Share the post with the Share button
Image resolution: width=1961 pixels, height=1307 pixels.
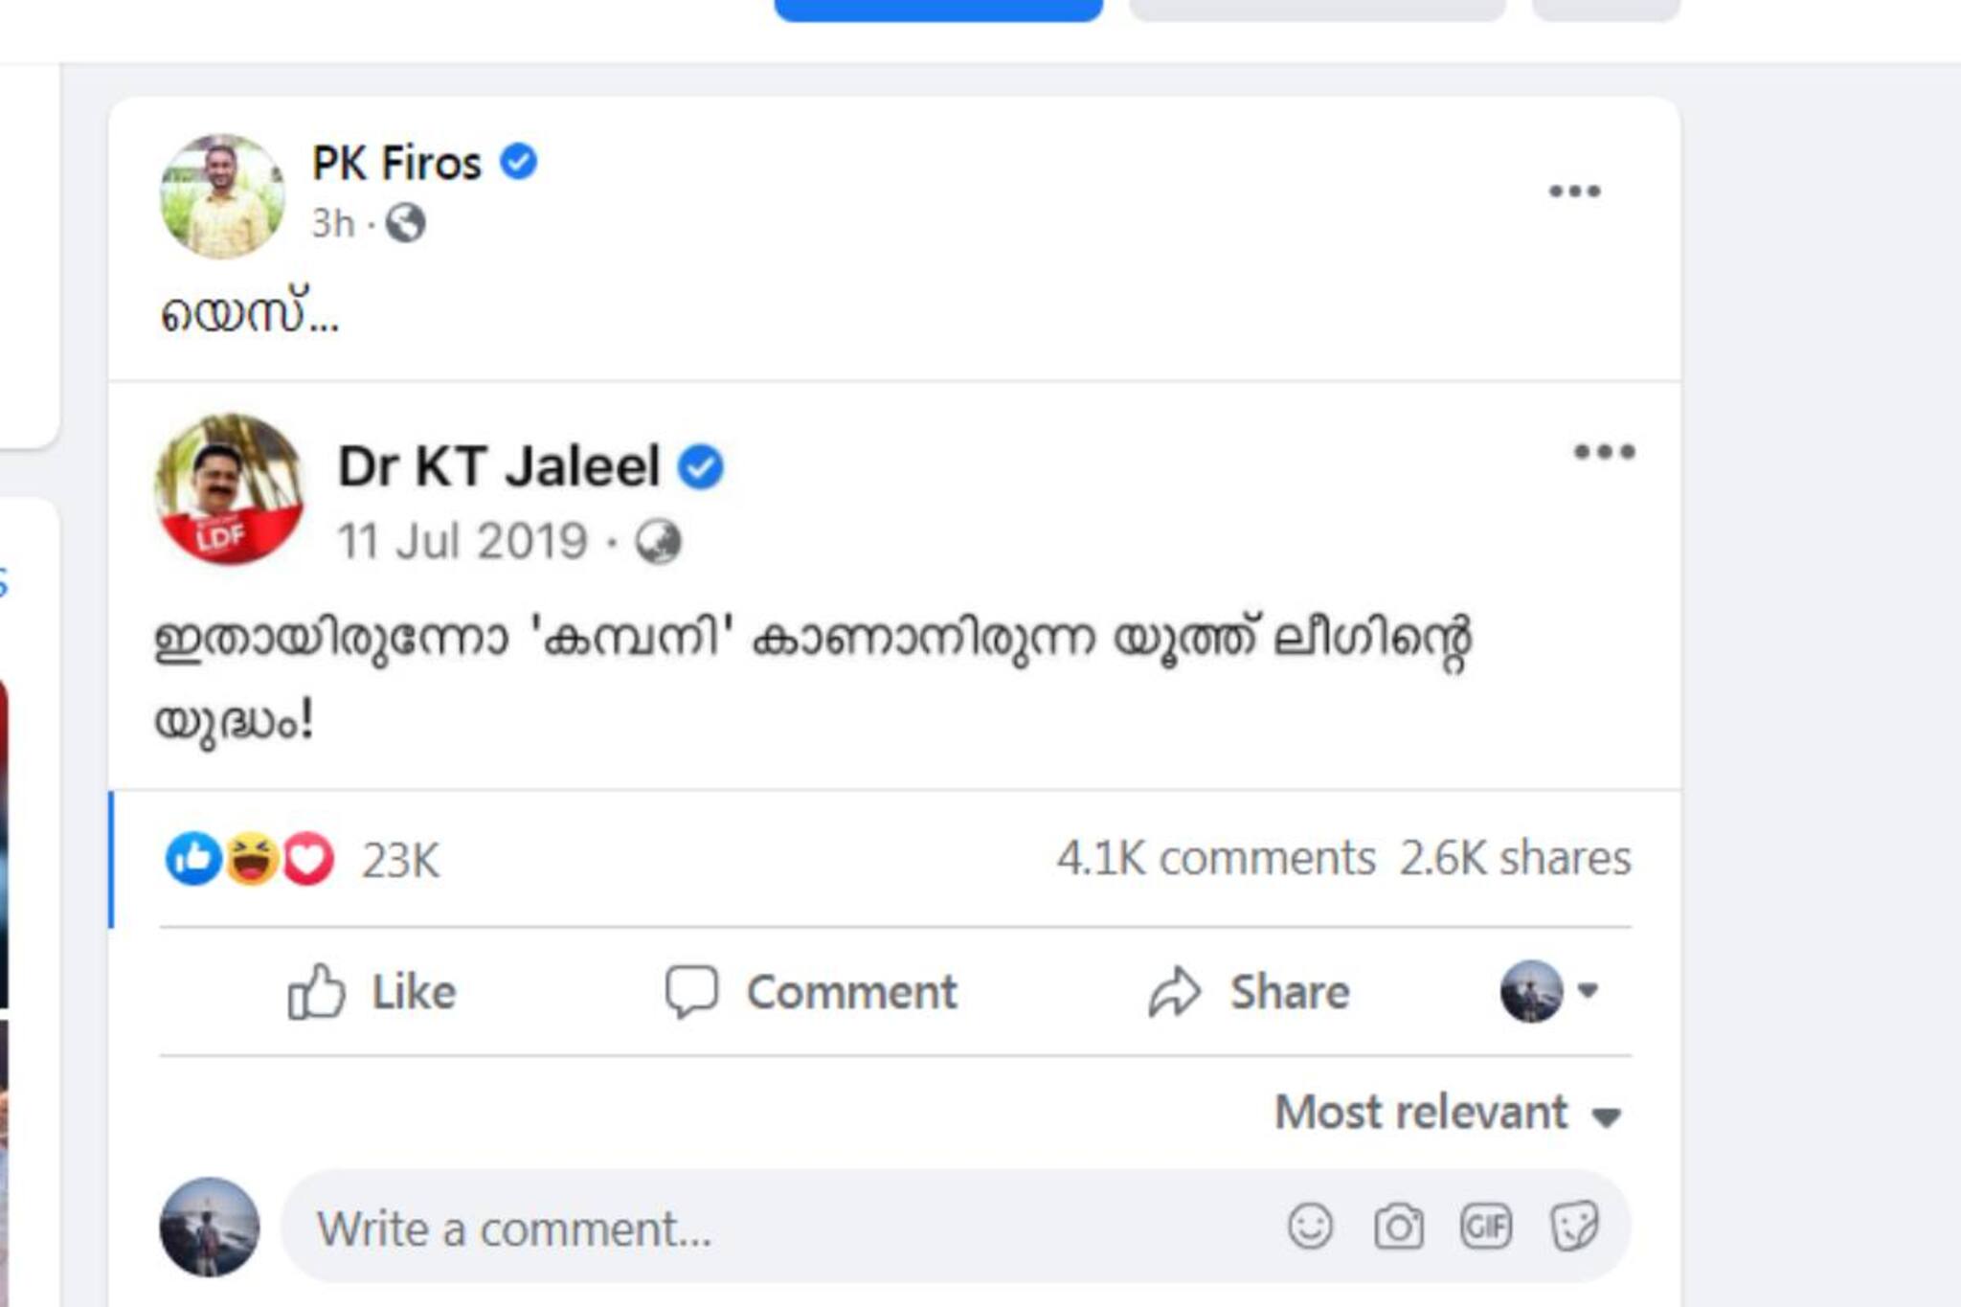tap(1252, 993)
